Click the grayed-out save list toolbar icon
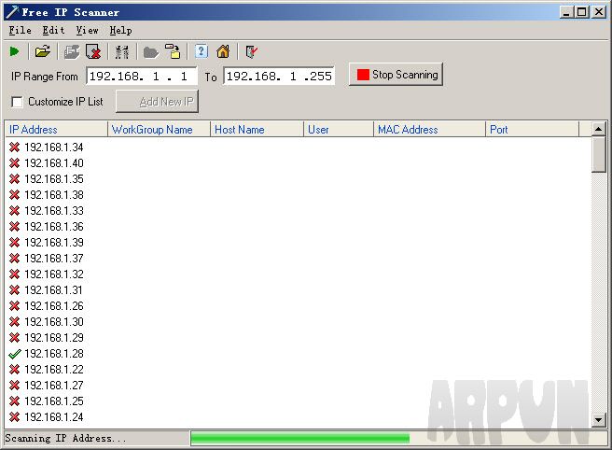The height and width of the screenshot is (450, 612). tap(72, 51)
